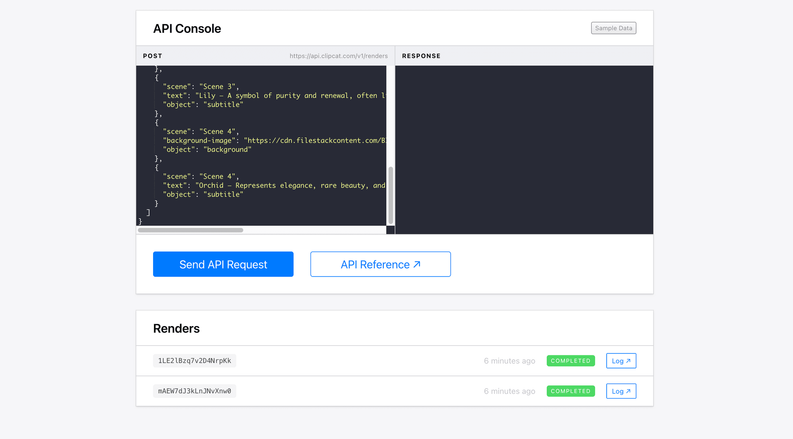
Task: Open the API Reference link
Action: [x=380, y=264]
